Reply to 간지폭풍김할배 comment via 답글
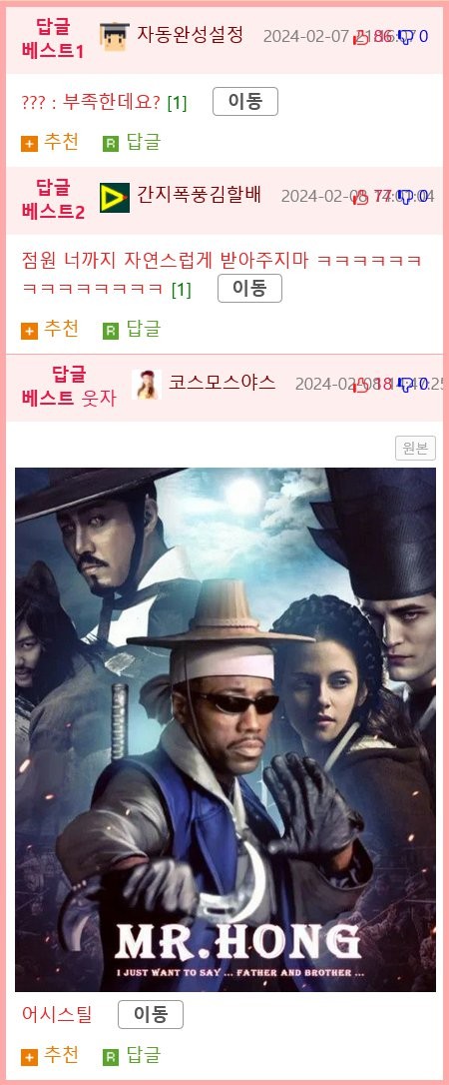This screenshot has width=449, height=1085. click(132, 330)
